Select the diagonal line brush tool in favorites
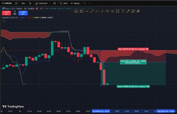This screenshot has width=177, height=114. 128,11
